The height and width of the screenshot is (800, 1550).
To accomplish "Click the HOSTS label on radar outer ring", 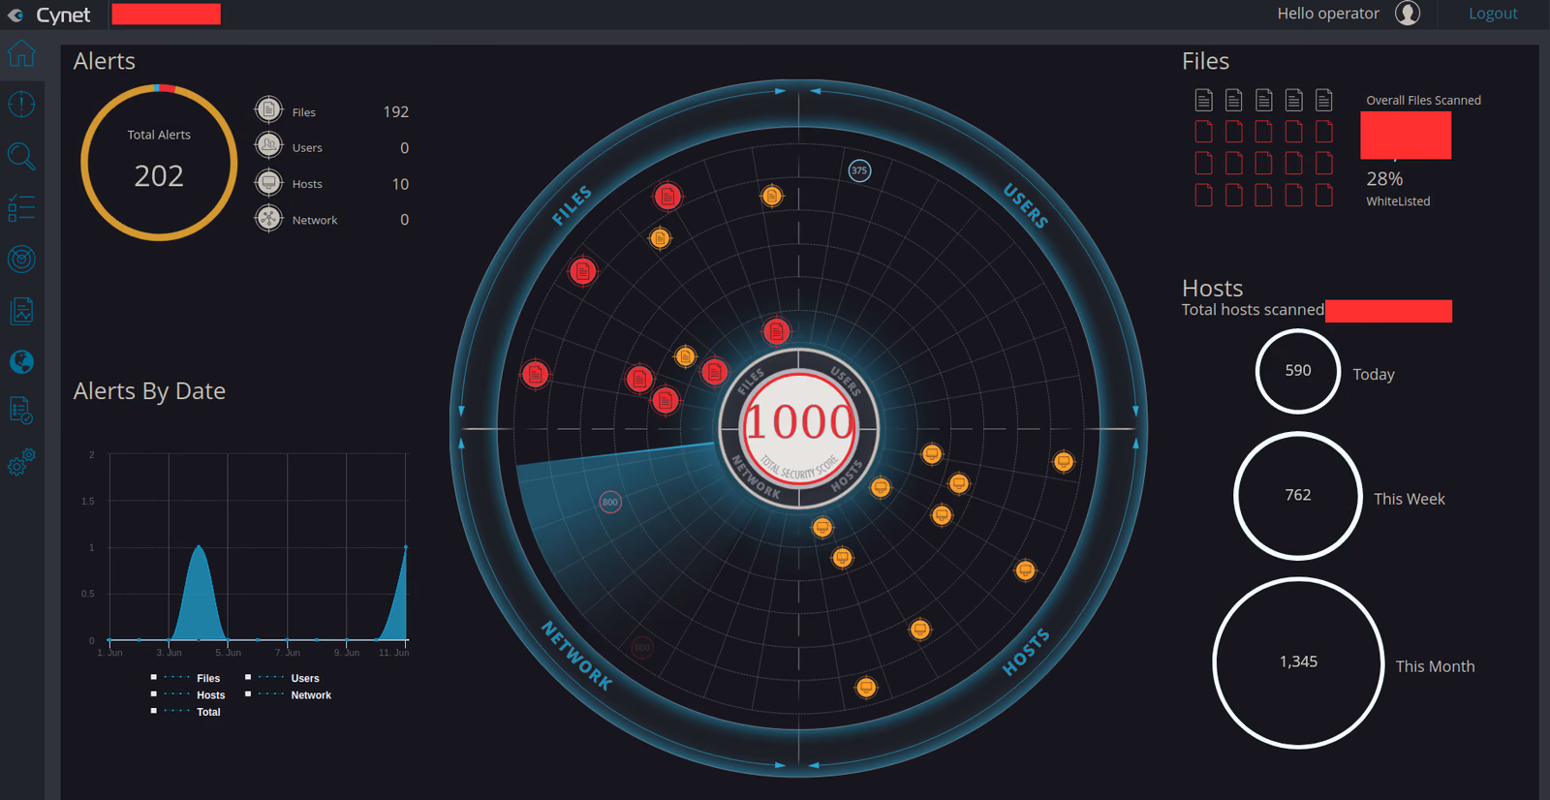I will tap(1026, 652).
